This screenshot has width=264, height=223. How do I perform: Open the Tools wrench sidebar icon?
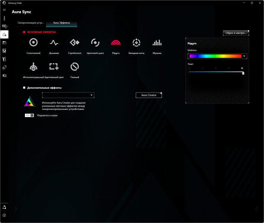pos(4,59)
